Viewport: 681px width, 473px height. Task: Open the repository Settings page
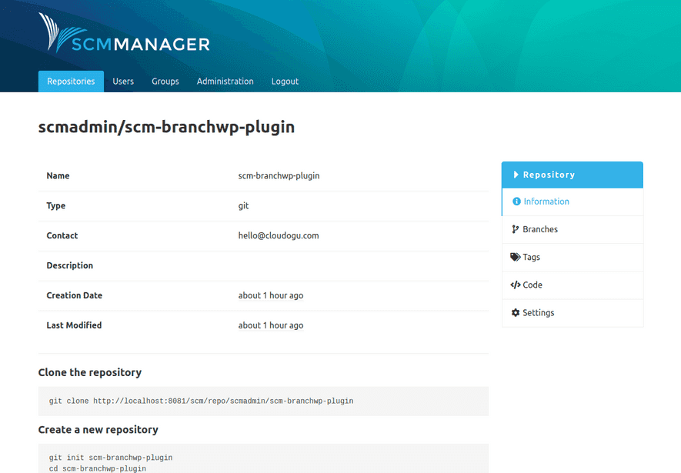point(539,312)
